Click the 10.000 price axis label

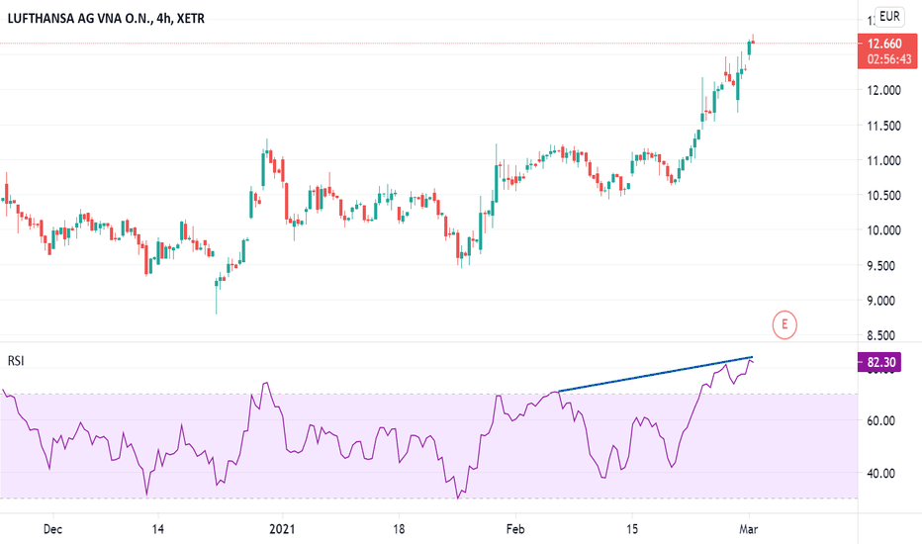pos(883,230)
